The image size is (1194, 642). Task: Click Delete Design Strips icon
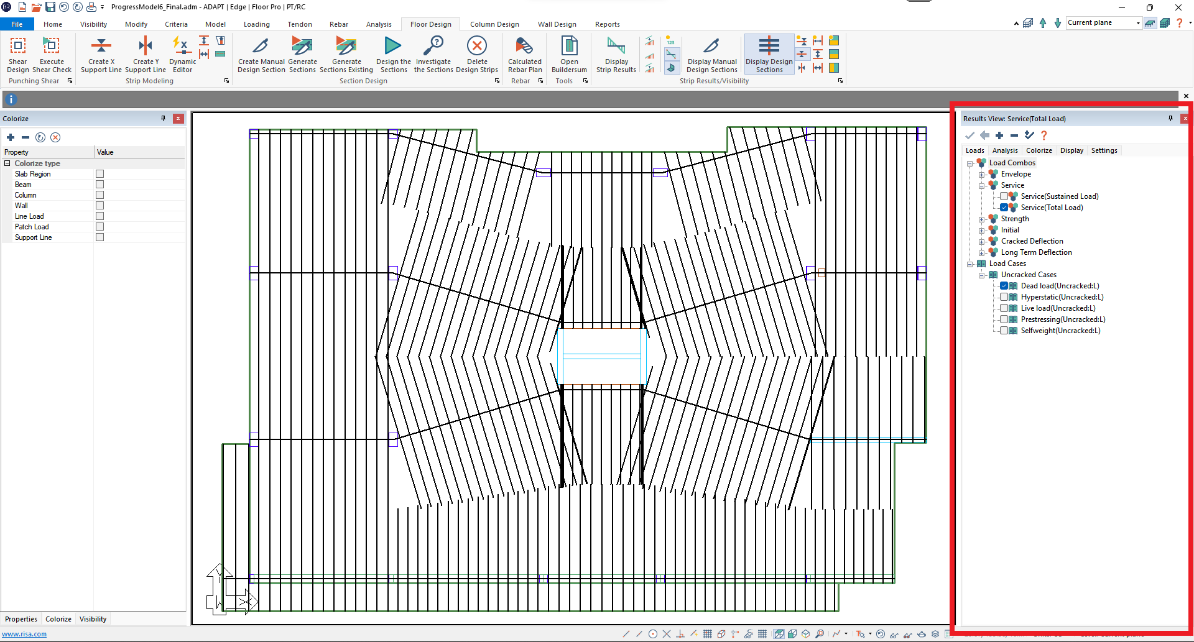click(x=476, y=47)
